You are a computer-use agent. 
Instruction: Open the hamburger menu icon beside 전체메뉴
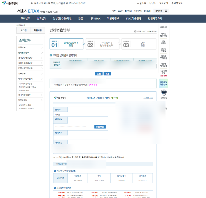166,11
